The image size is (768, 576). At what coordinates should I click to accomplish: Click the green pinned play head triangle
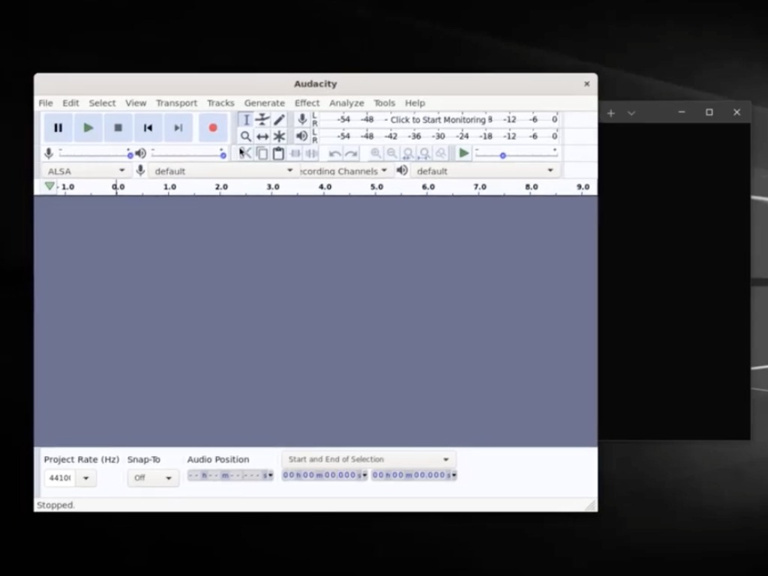[x=49, y=186]
